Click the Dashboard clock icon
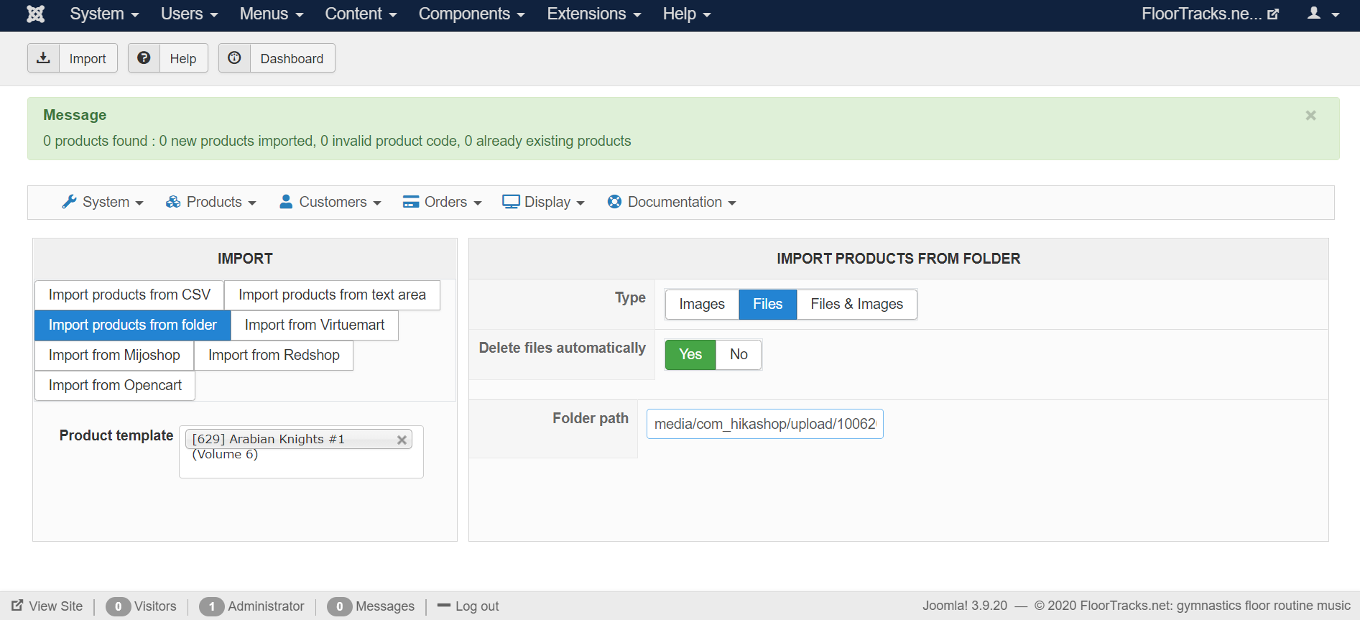Viewport: 1360px width, 620px height. click(x=234, y=57)
